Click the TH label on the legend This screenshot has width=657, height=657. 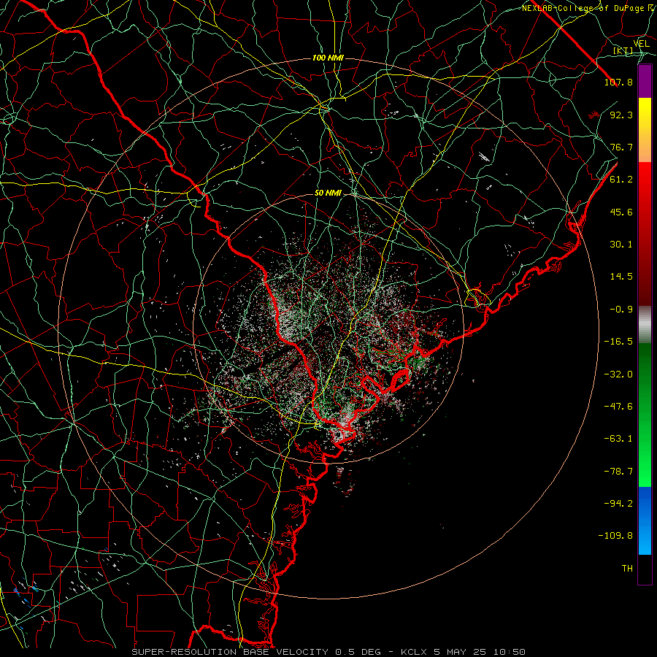[627, 569]
